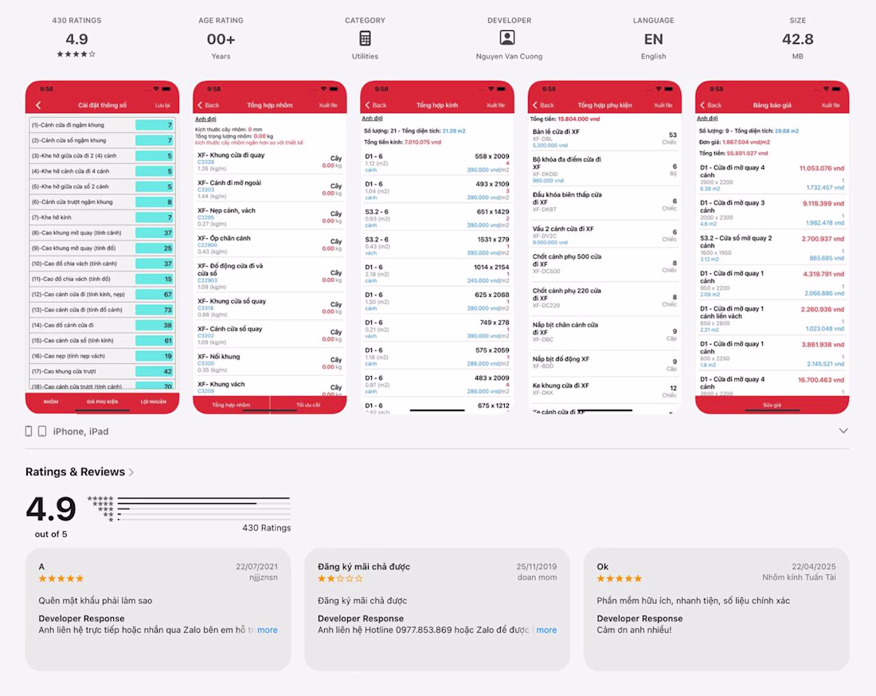
Task: Open the 'Bảng báo giá' screenshot
Action: tap(772, 247)
